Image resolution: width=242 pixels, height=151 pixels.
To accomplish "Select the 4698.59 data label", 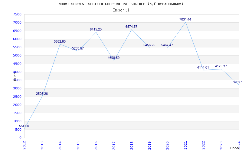I will (x=113, y=58).
